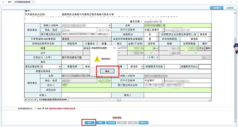This screenshot has height=127, width=238.
Task: Close the 代开增值税普通发票 tab
Action: pyautogui.click(x=33, y=2)
